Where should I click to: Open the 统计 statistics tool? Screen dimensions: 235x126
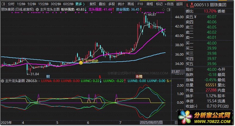coord(121,4)
